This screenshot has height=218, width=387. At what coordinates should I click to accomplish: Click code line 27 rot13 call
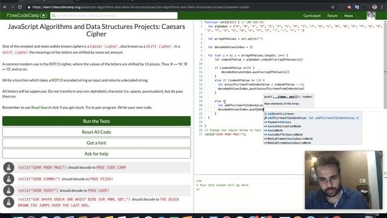226,134
